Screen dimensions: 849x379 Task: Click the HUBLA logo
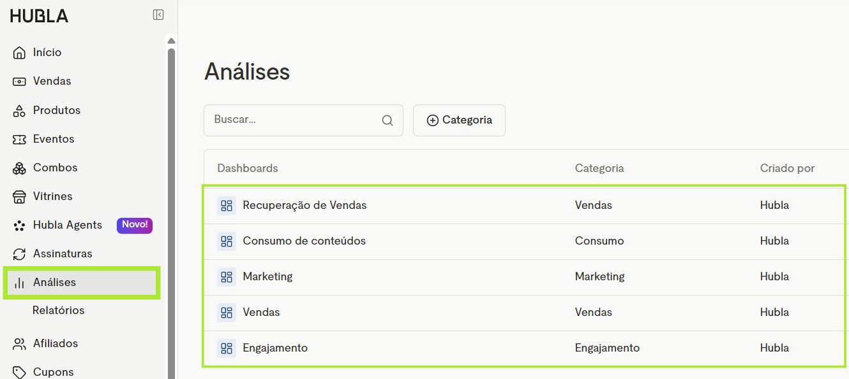click(39, 16)
